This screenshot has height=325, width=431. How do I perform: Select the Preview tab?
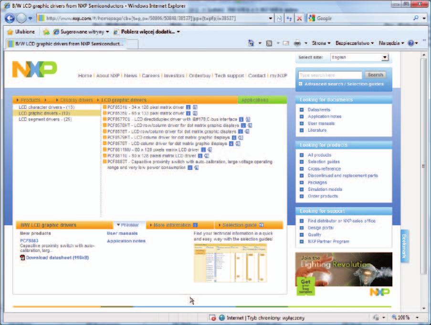pyautogui.click(x=129, y=225)
